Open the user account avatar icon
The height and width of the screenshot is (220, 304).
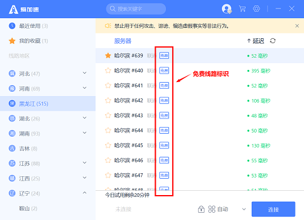[226, 9]
